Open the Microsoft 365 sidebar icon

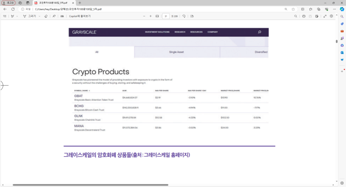342,46
